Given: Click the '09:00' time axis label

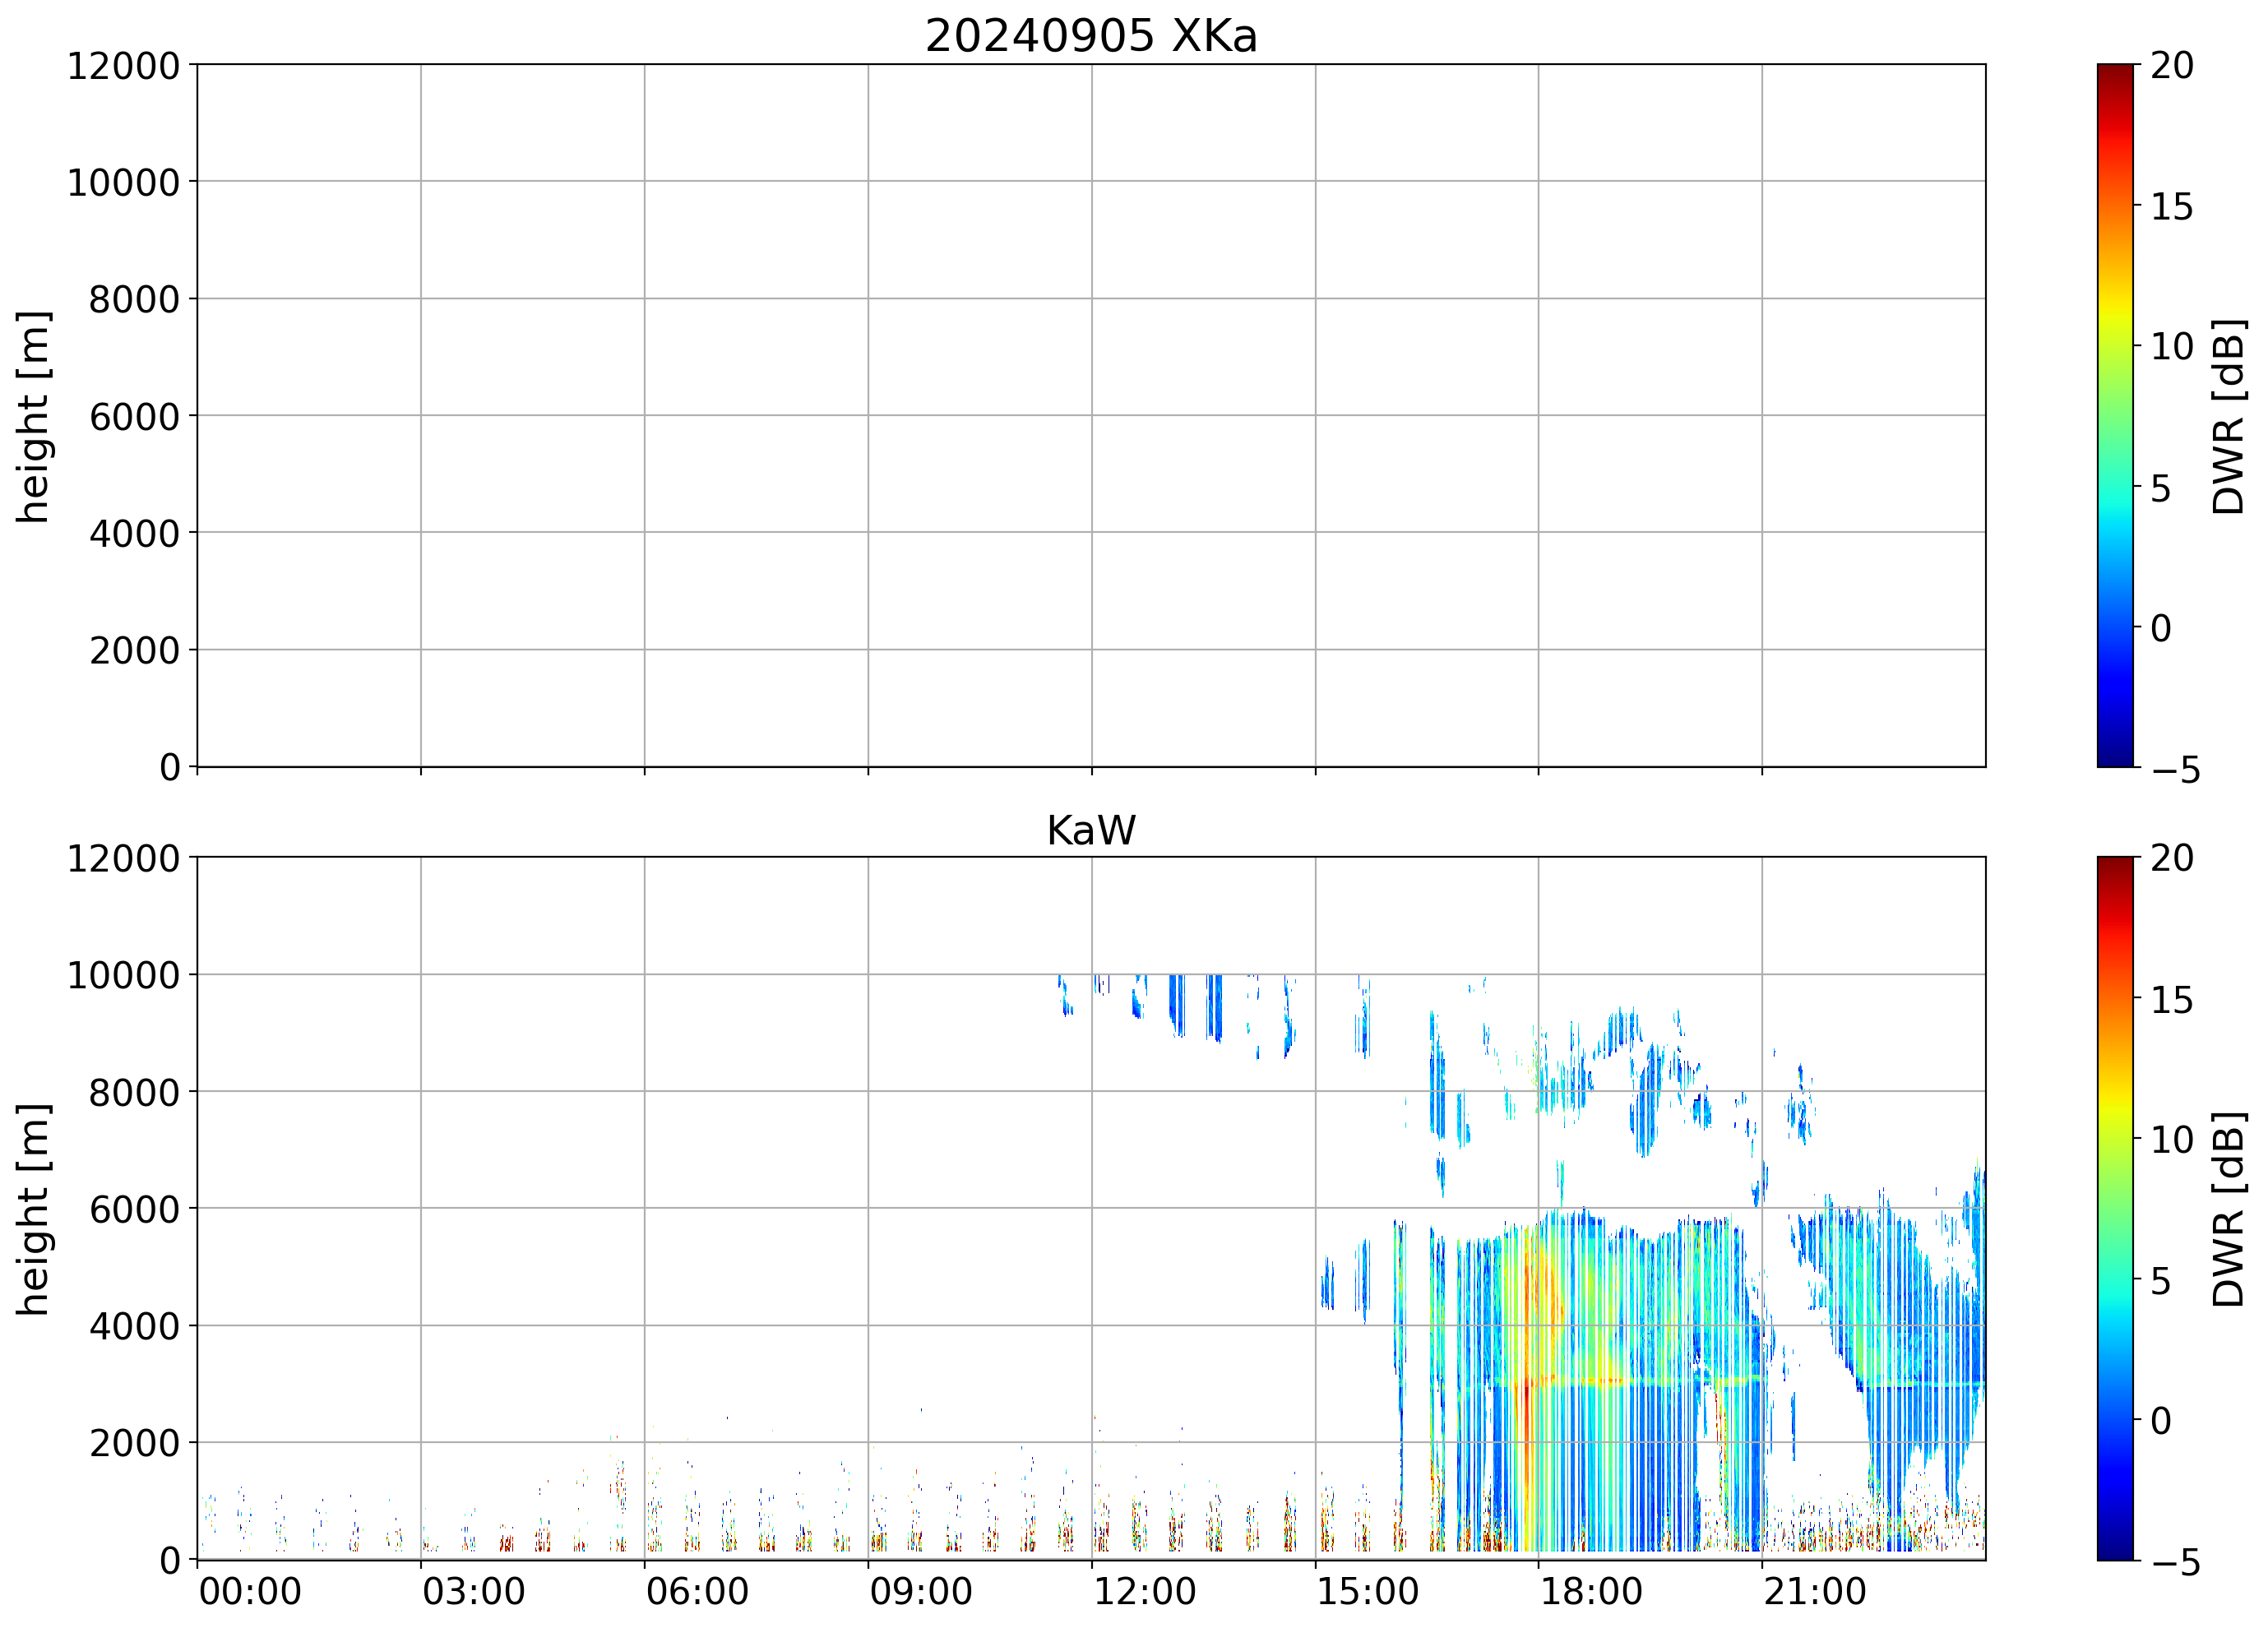Looking at the screenshot, I should click(x=920, y=1591).
